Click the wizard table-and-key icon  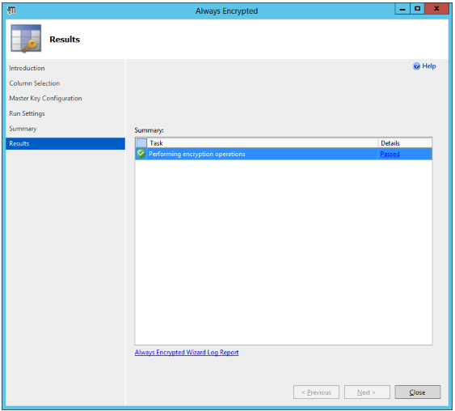[26, 39]
